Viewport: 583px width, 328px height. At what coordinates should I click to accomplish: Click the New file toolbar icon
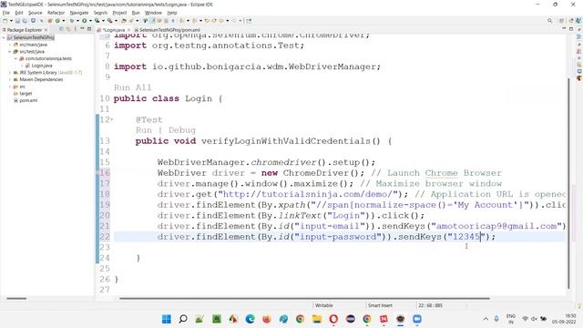(5, 21)
